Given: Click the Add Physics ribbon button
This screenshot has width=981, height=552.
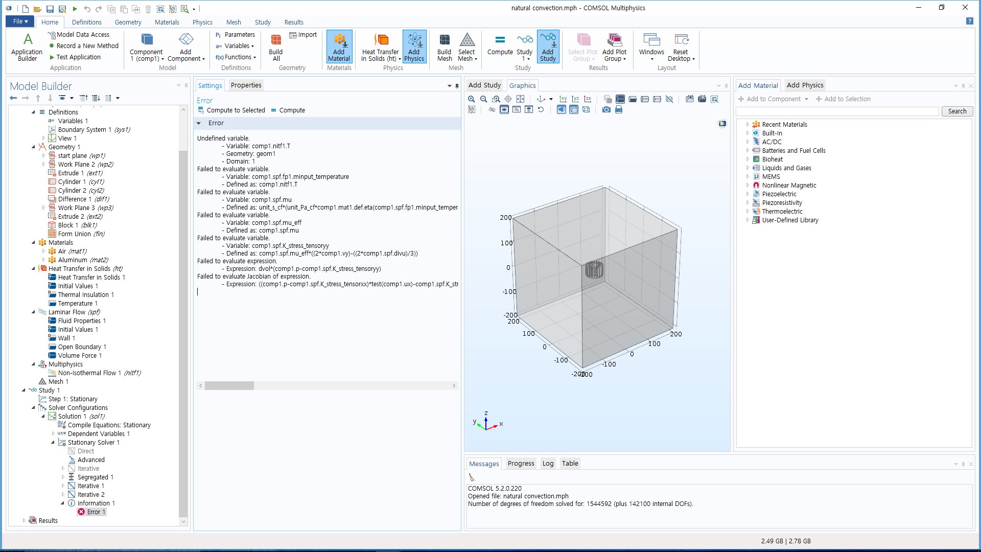Looking at the screenshot, I should coord(414,47).
